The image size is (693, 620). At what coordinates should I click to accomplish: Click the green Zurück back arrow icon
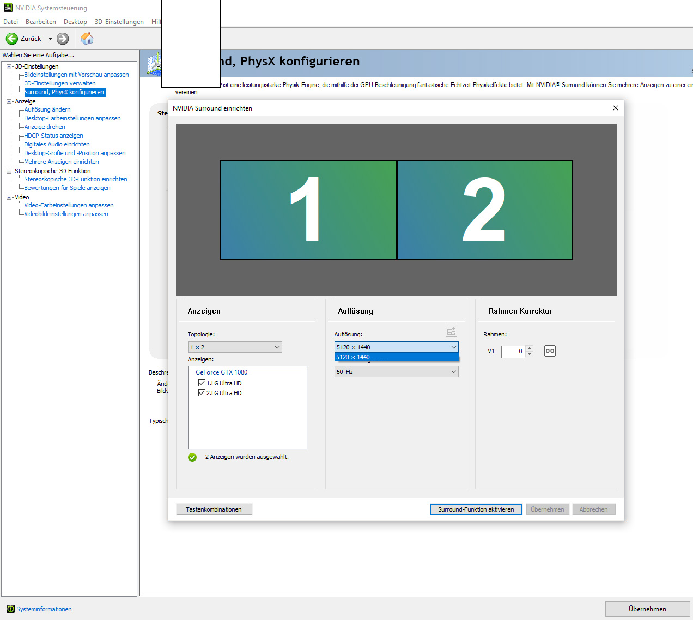[x=12, y=39]
